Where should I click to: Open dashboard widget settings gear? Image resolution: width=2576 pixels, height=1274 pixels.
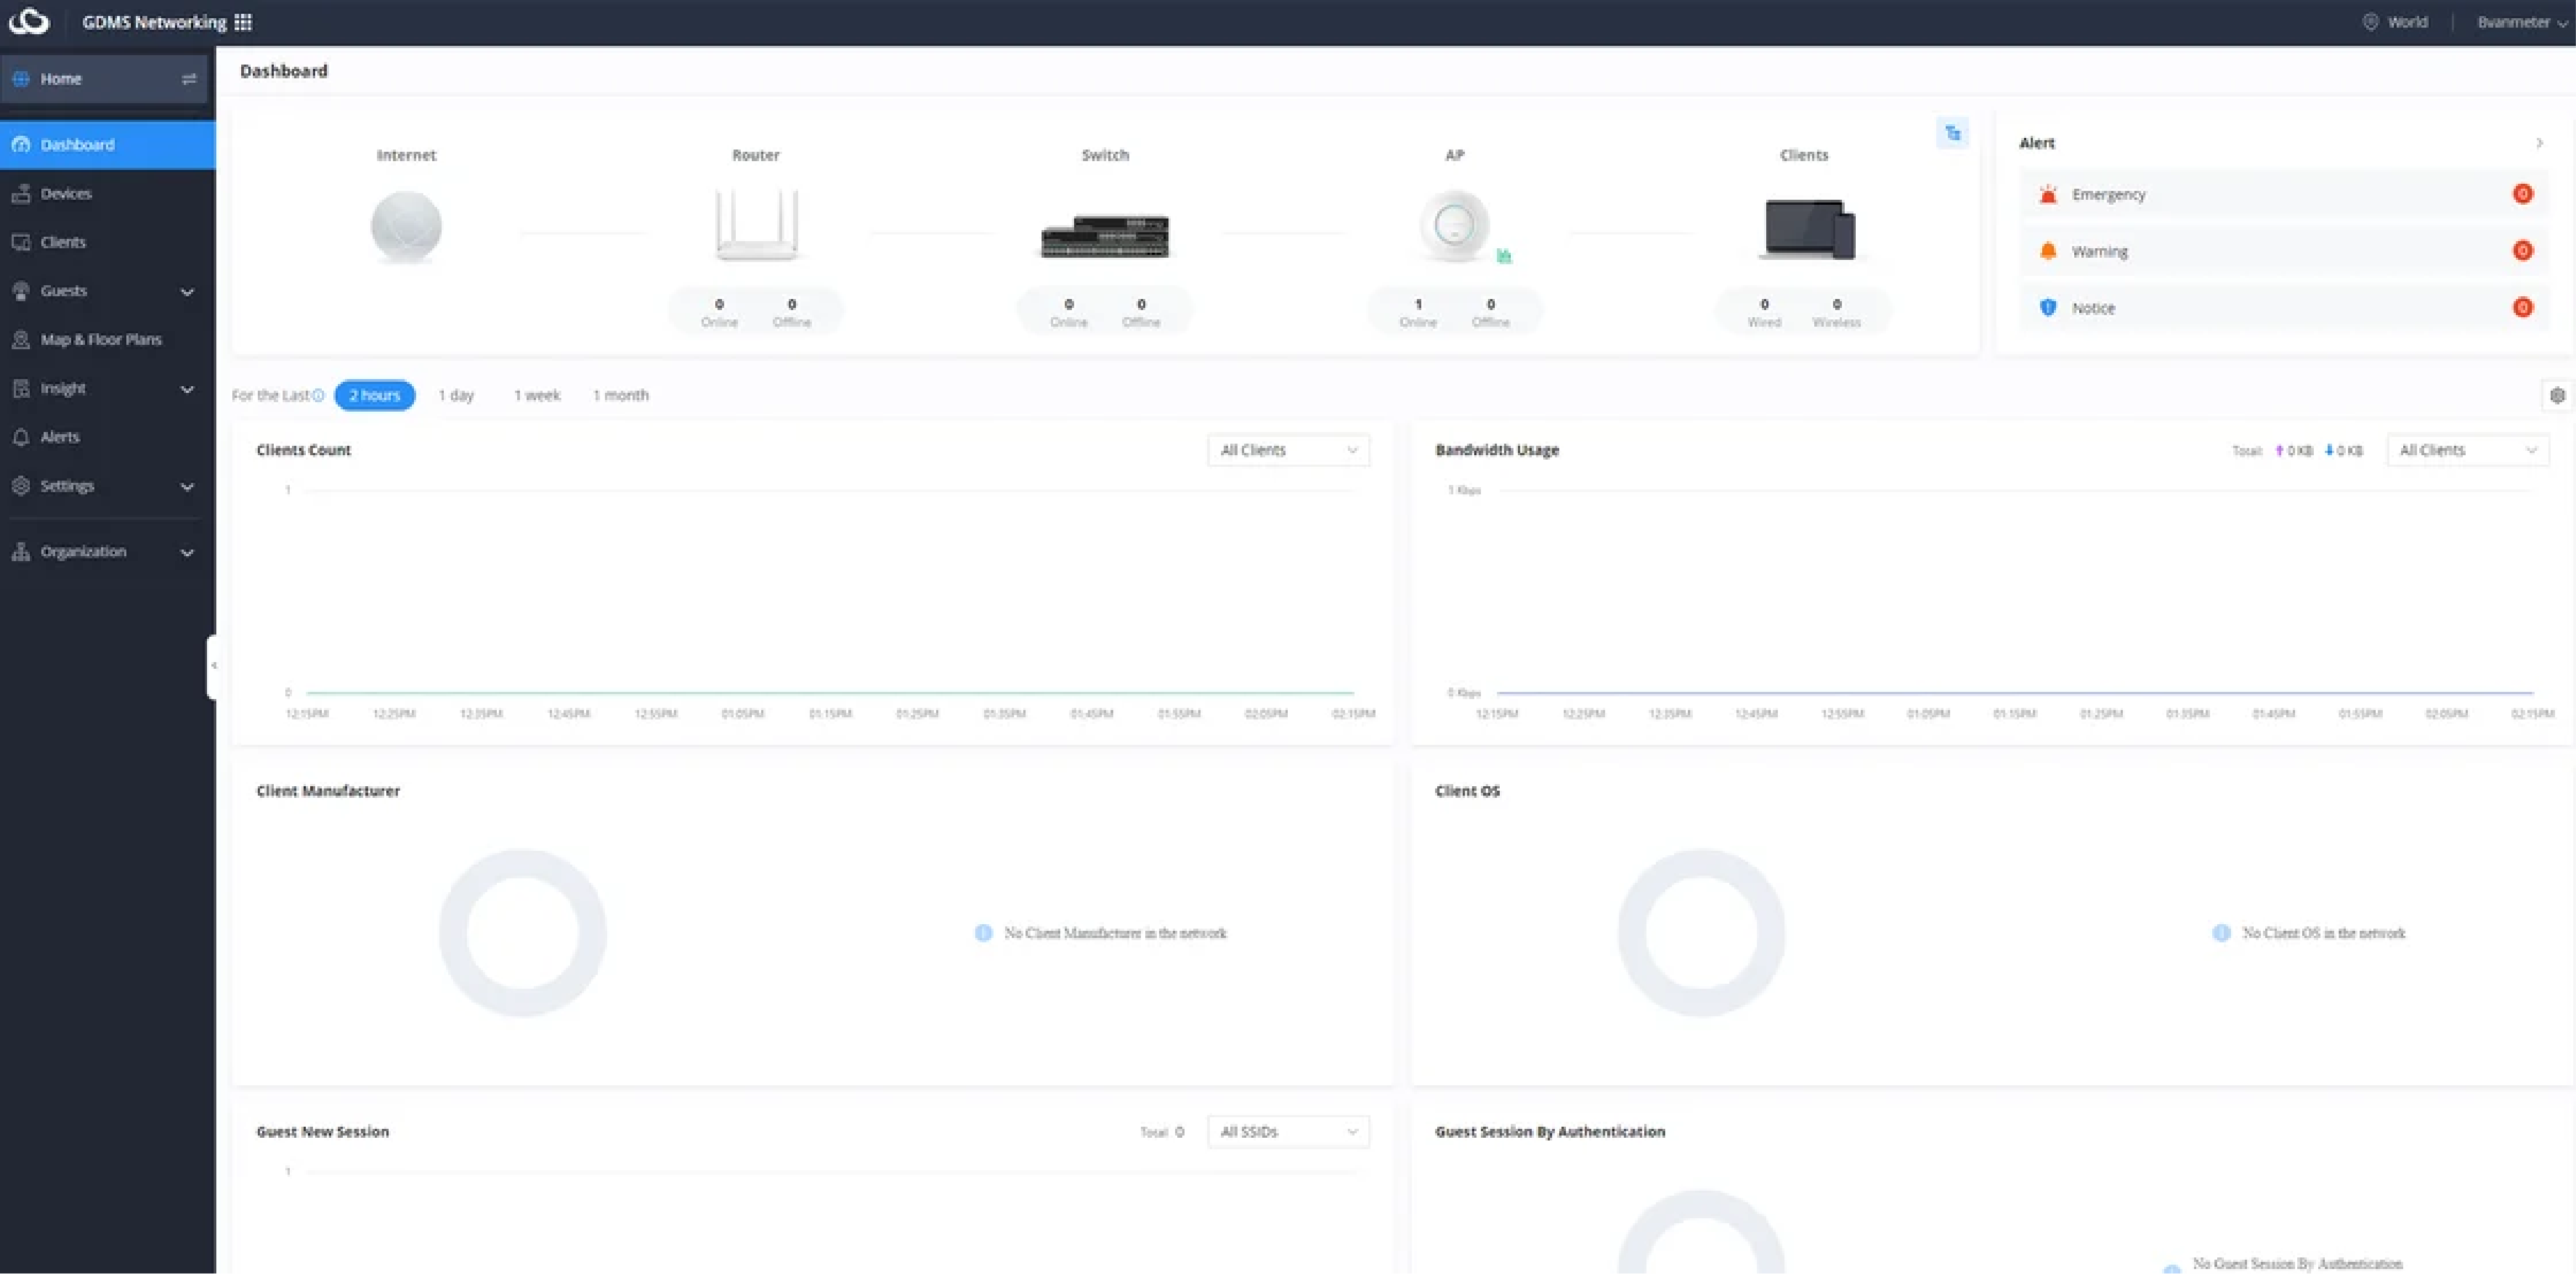(2556, 395)
